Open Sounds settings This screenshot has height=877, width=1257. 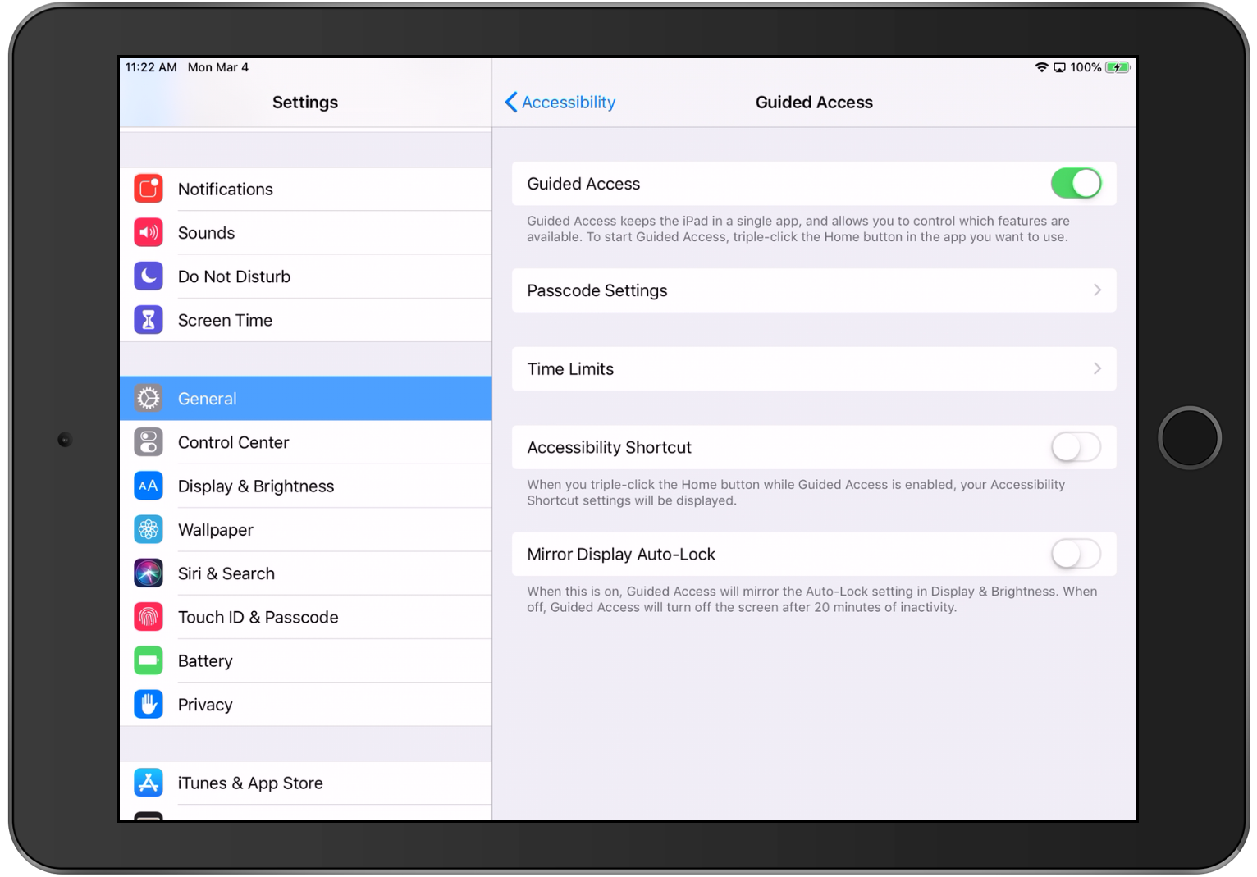pyautogui.click(x=305, y=232)
